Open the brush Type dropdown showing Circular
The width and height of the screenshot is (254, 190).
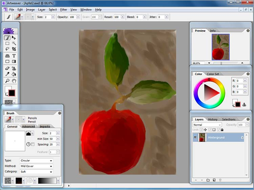(36, 161)
